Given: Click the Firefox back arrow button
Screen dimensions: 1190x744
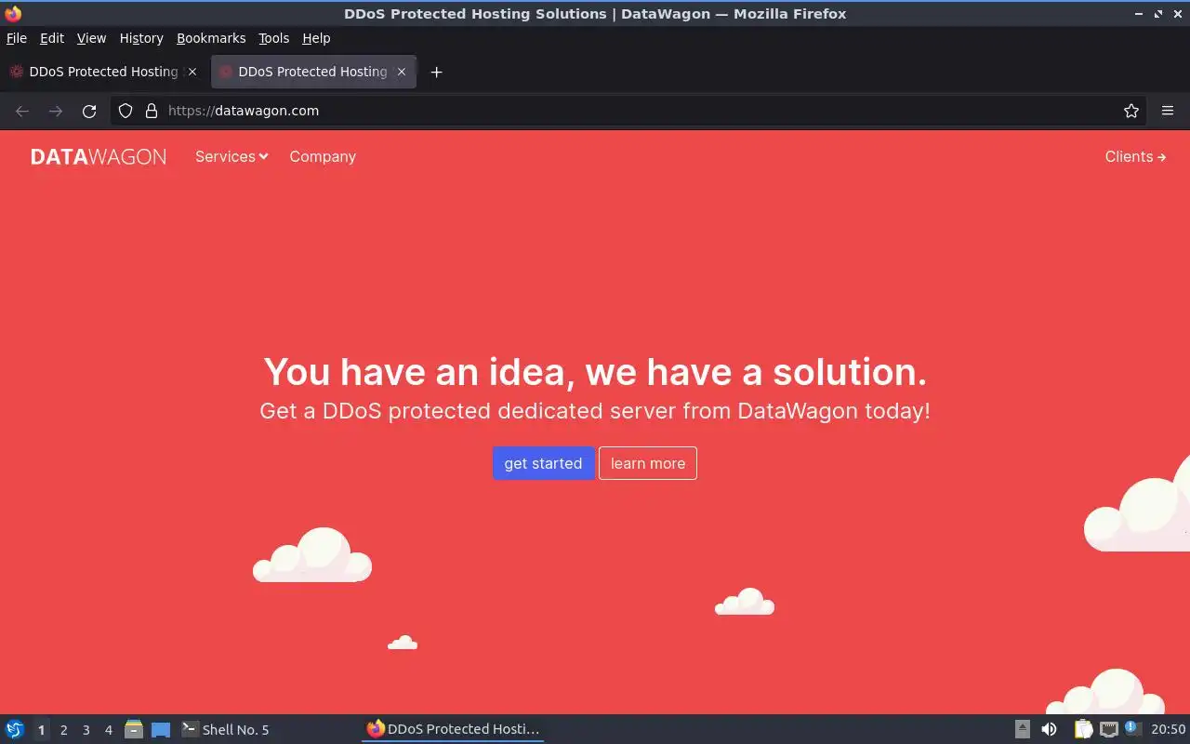Looking at the screenshot, I should pyautogui.click(x=22, y=111).
